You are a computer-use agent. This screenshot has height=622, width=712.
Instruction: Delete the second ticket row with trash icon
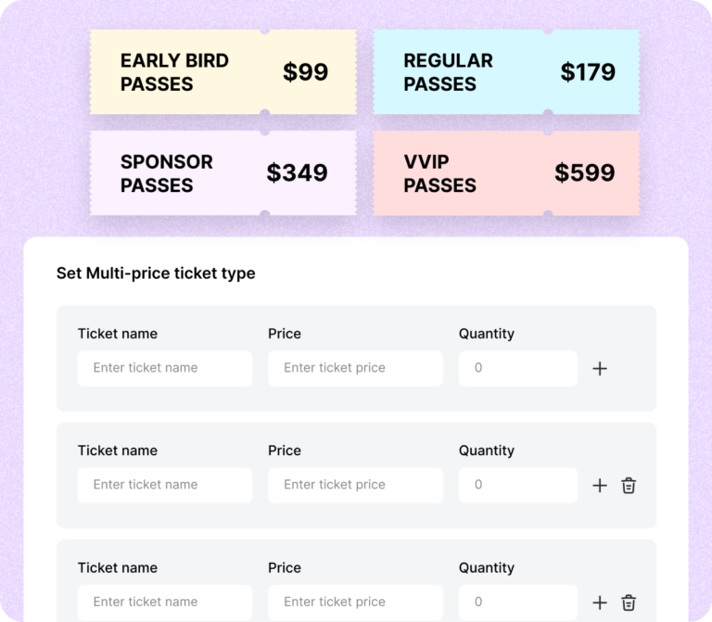[629, 486]
